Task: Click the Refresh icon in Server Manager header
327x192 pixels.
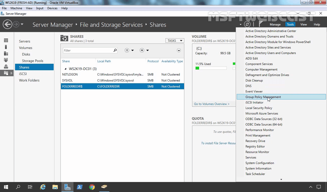Action: 247,24
